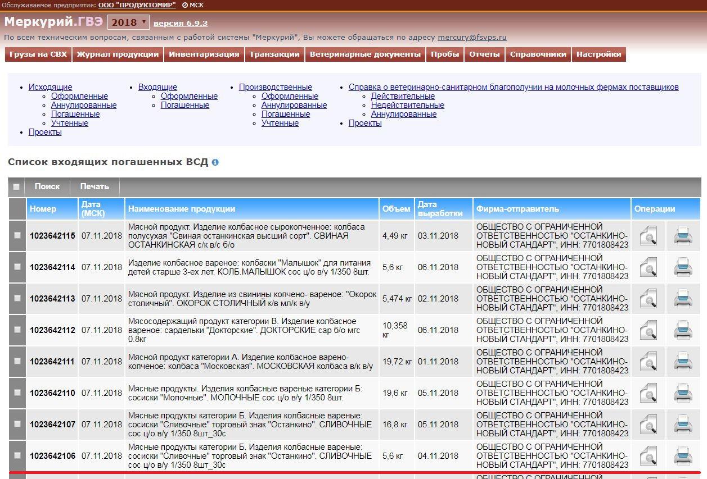Open Пробы menu
Image resolution: width=707 pixels, height=479 pixels.
pos(445,54)
